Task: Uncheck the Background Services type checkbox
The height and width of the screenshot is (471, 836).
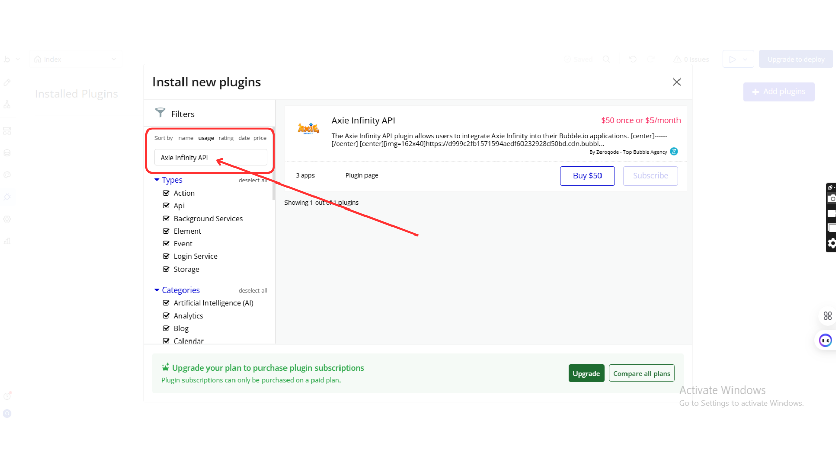Action: click(166, 218)
